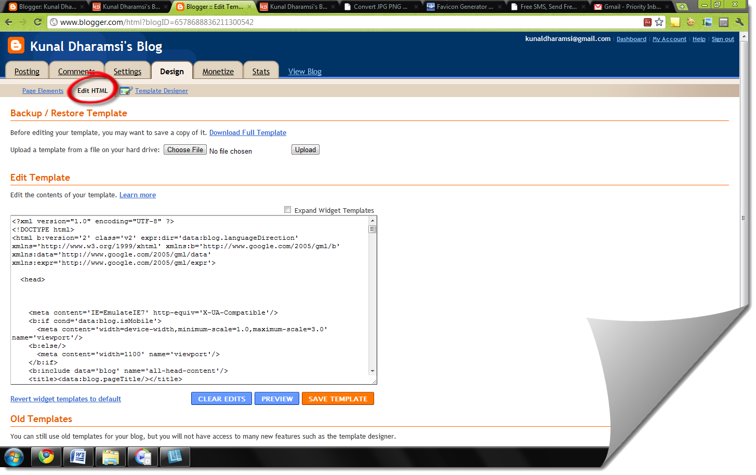This screenshot has width=756, height=475.
Task: Click the scroll-up arrow of the template code box
Action: click(372, 221)
